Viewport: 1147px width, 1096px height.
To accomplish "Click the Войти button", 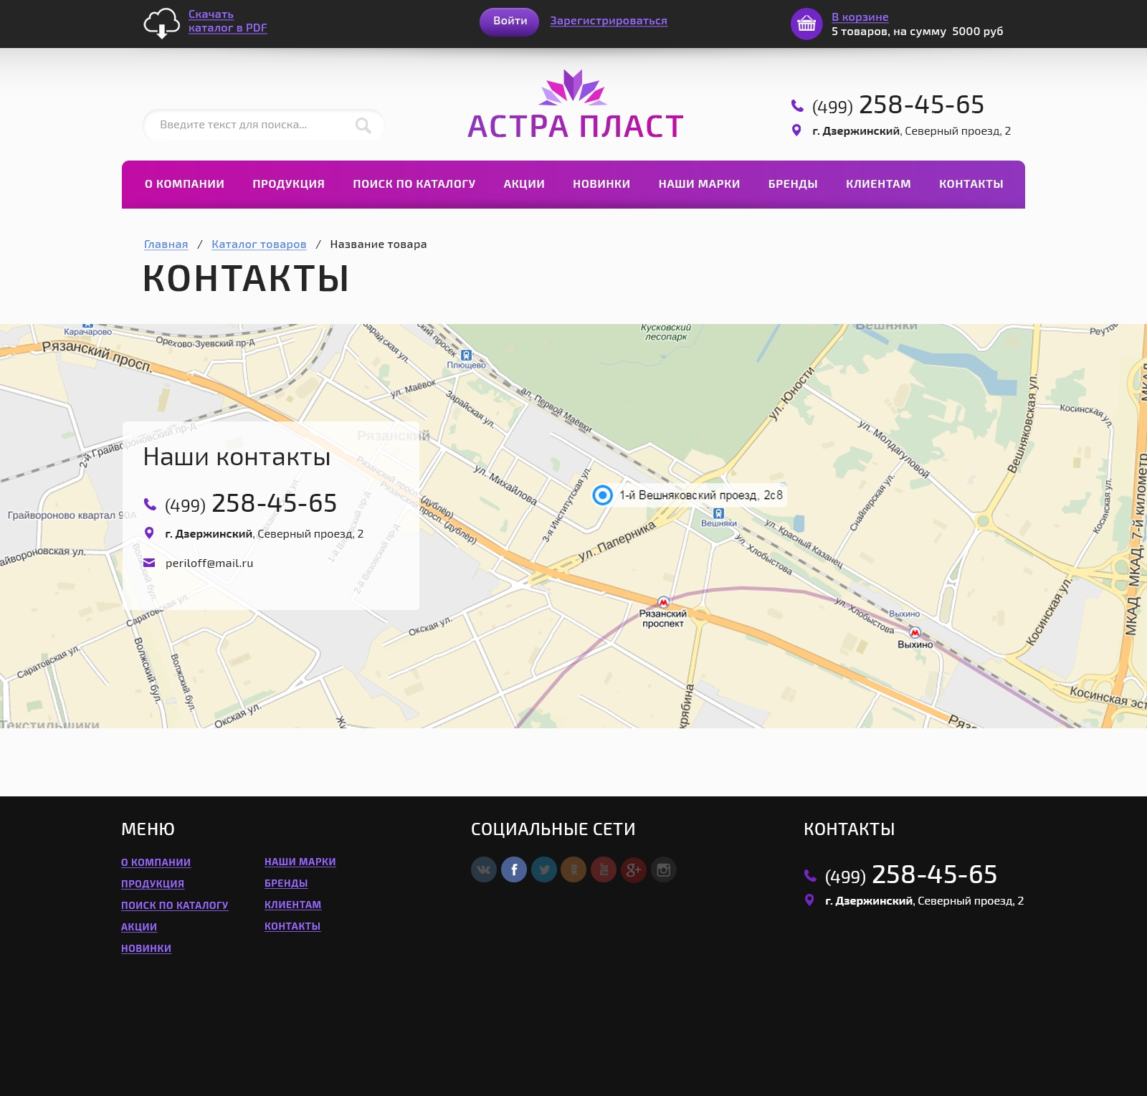I will tap(510, 22).
